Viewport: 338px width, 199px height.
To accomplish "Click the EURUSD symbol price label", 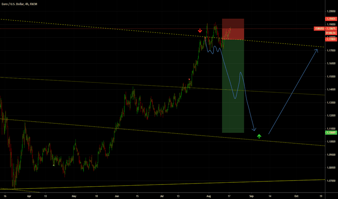I will pos(319,29).
